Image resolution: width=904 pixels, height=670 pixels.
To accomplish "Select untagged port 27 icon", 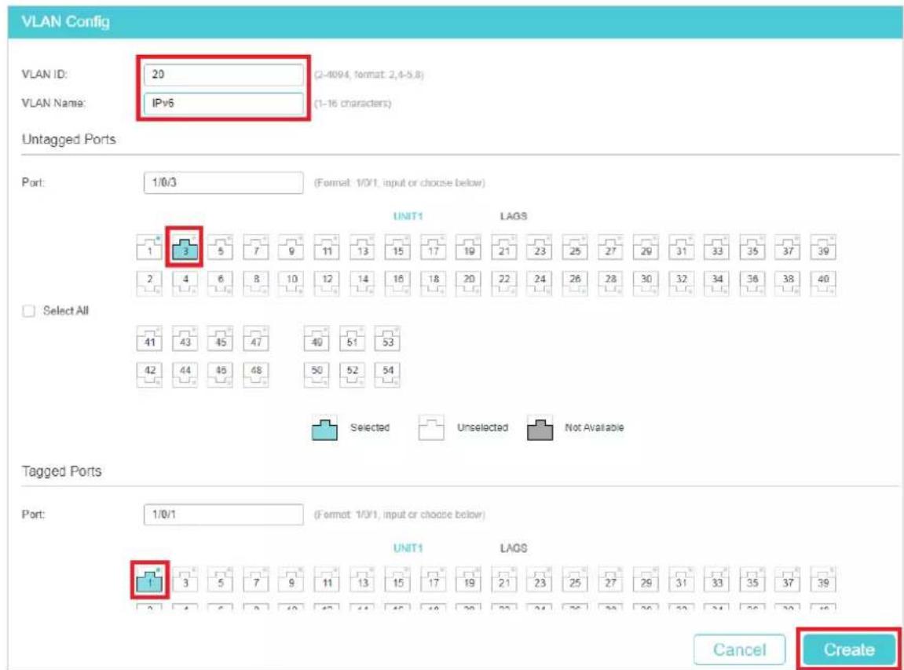I will [x=610, y=247].
